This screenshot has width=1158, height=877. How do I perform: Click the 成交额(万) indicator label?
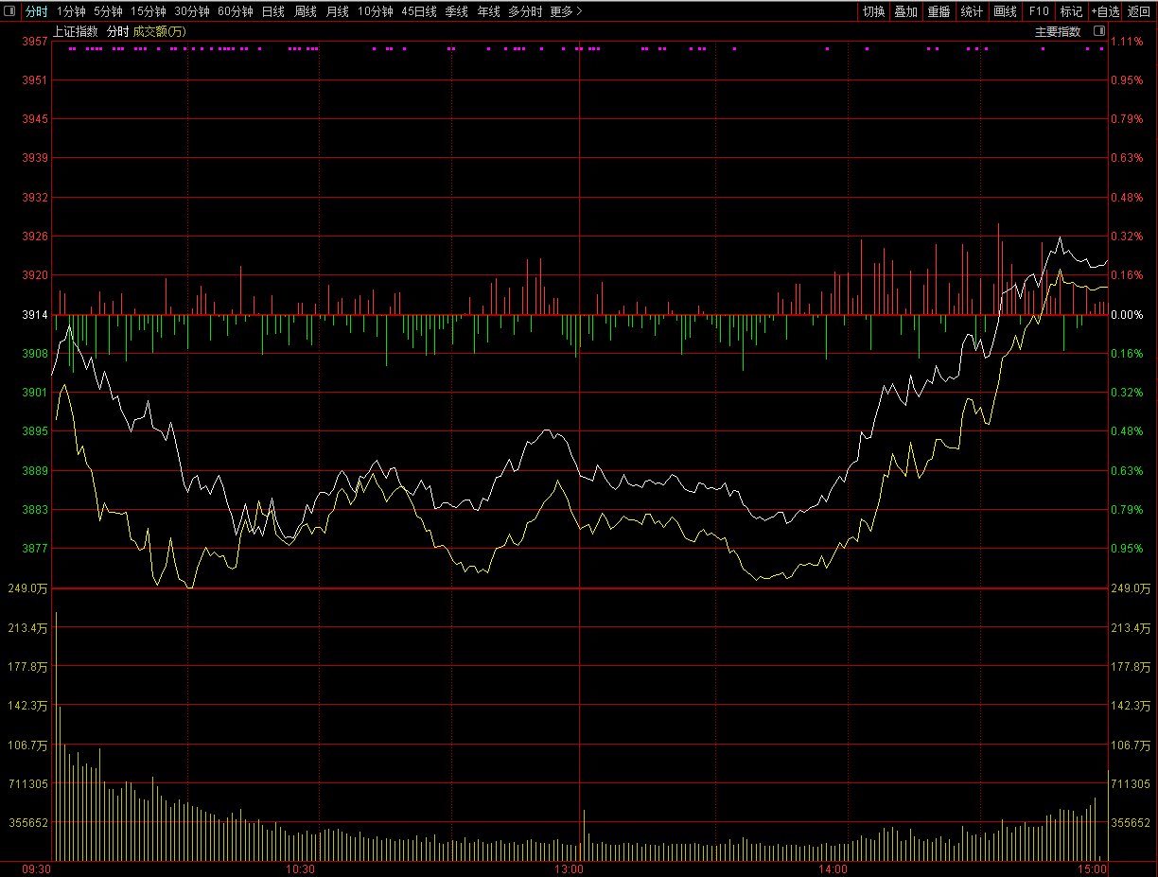click(159, 31)
